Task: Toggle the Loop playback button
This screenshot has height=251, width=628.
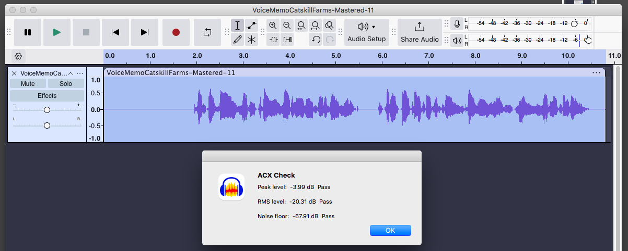Action: point(207,32)
